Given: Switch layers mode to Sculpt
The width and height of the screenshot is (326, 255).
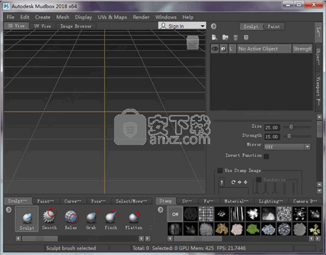Looking at the screenshot, I should pyautogui.click(x=251, y=26).
